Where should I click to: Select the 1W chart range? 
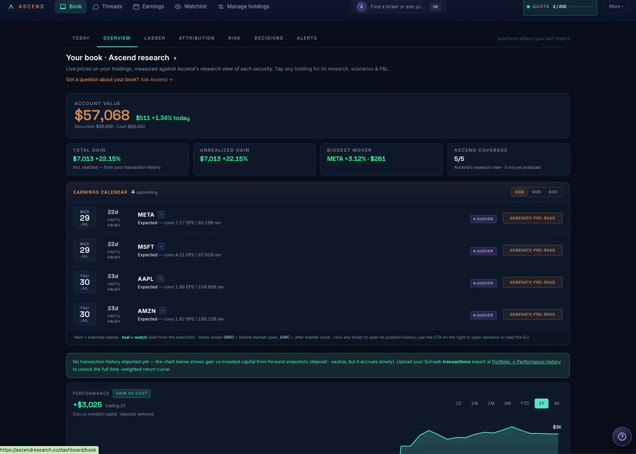tap(475, 403)
